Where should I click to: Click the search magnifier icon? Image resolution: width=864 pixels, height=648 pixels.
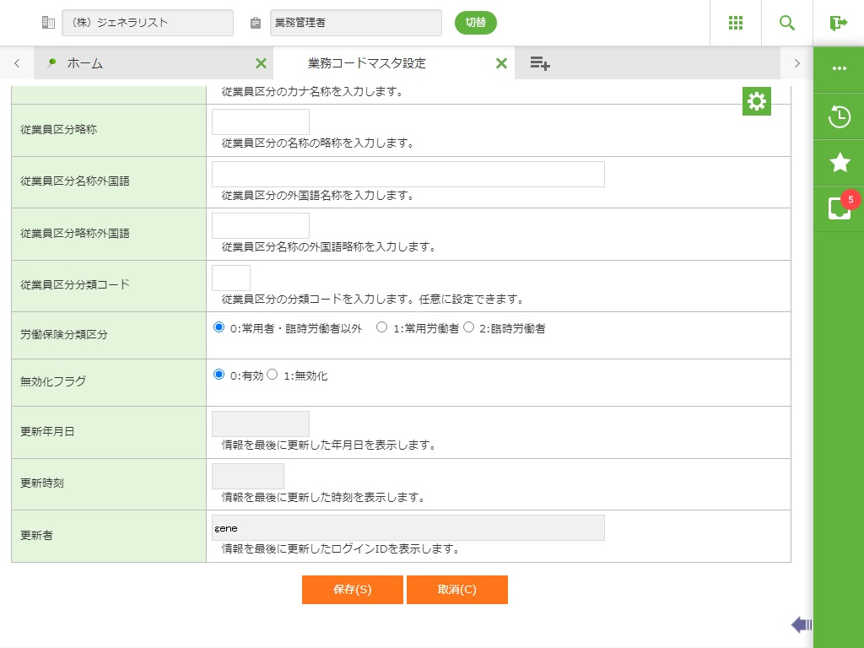pyautogui.click(x=786, y=23)
